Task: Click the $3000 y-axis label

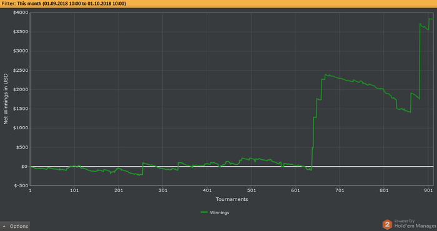Action: click(21, 51)
